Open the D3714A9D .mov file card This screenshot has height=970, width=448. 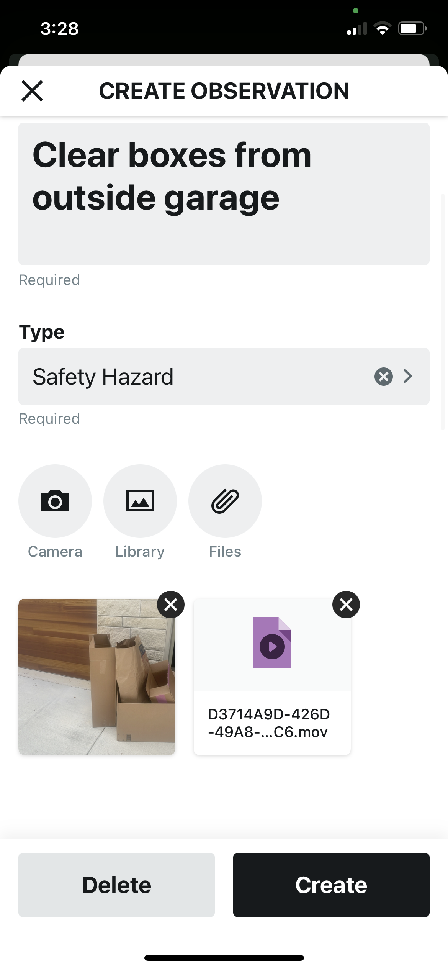[272, 723]
